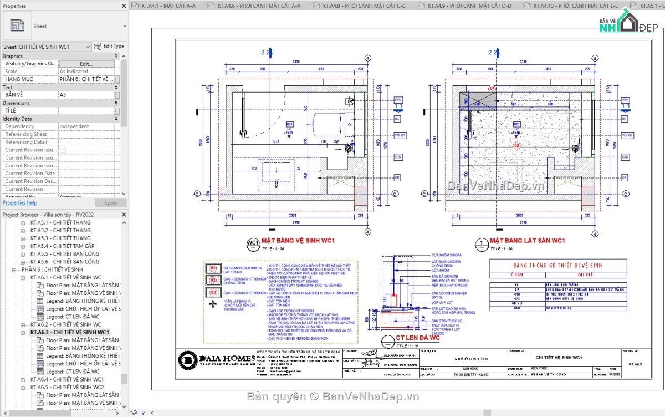Switch to KT.A4.6 - PHỐI CẢNH MẶT CẮT A-A tab
This screenshot has height=417, width=665.
point(259,6)
